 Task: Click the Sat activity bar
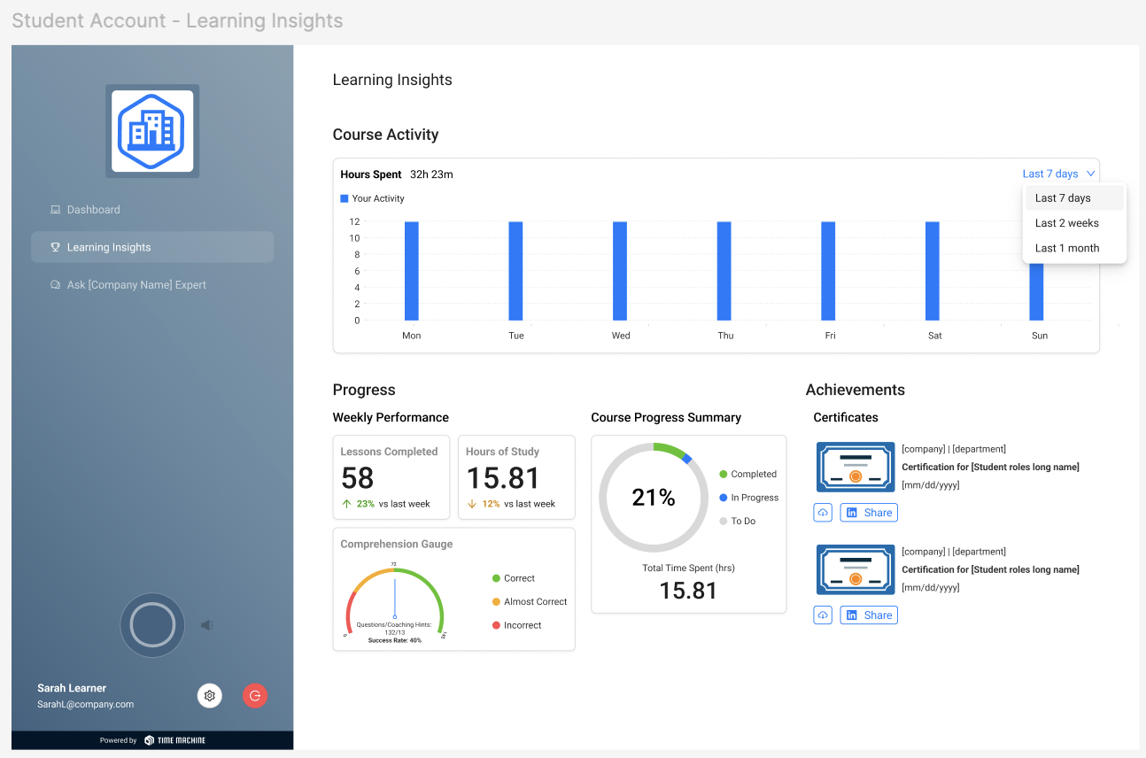[933, 271]
